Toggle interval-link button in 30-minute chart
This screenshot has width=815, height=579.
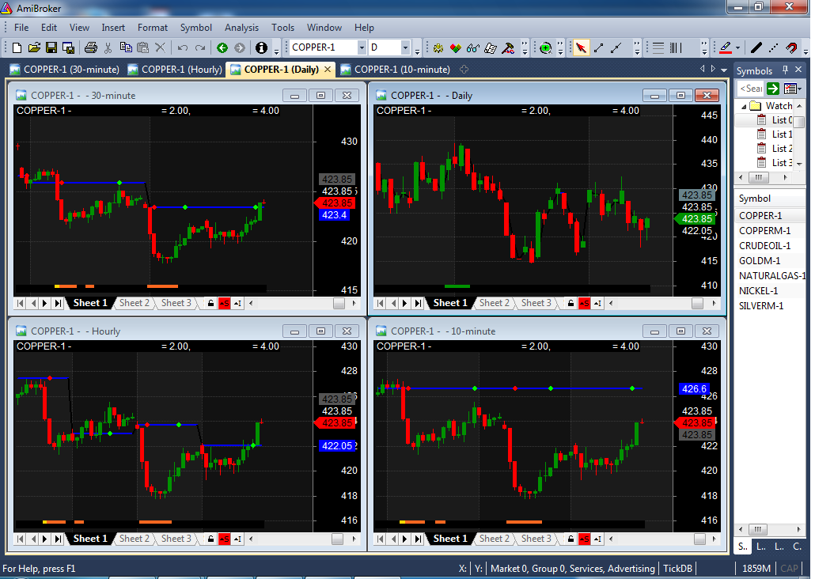(x=237, y=303)
